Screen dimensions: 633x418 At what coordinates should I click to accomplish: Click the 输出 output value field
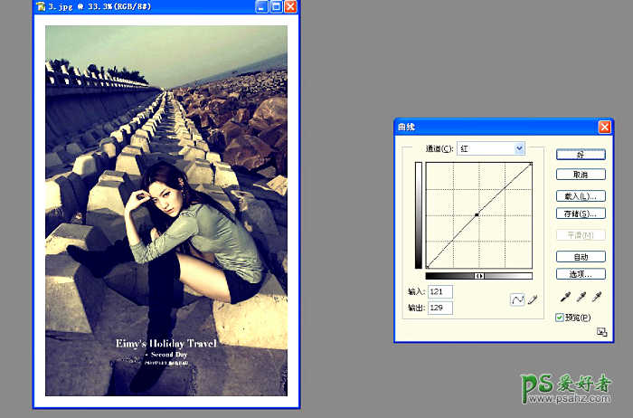pyautogui.click(x=440, y=308)
